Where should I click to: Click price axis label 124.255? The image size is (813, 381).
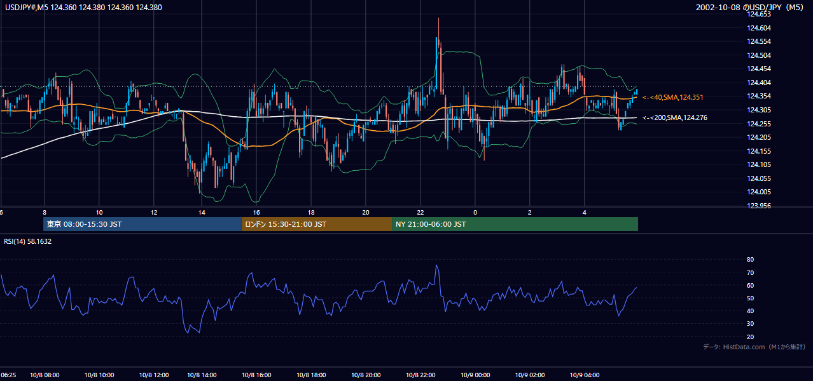tap(759, 124)
